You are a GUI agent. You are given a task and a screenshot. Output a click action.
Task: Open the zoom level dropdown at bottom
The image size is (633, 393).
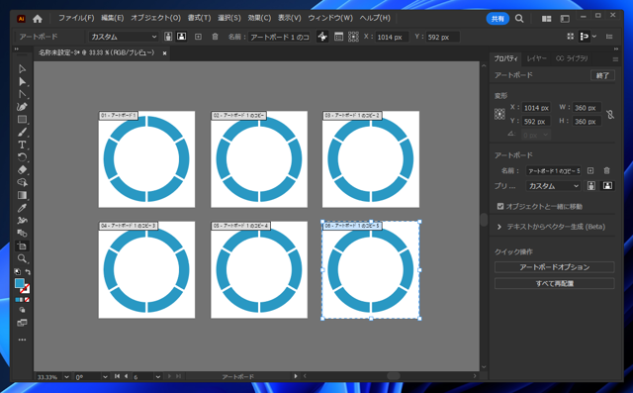pyautogui.click(x=66, y=377)
